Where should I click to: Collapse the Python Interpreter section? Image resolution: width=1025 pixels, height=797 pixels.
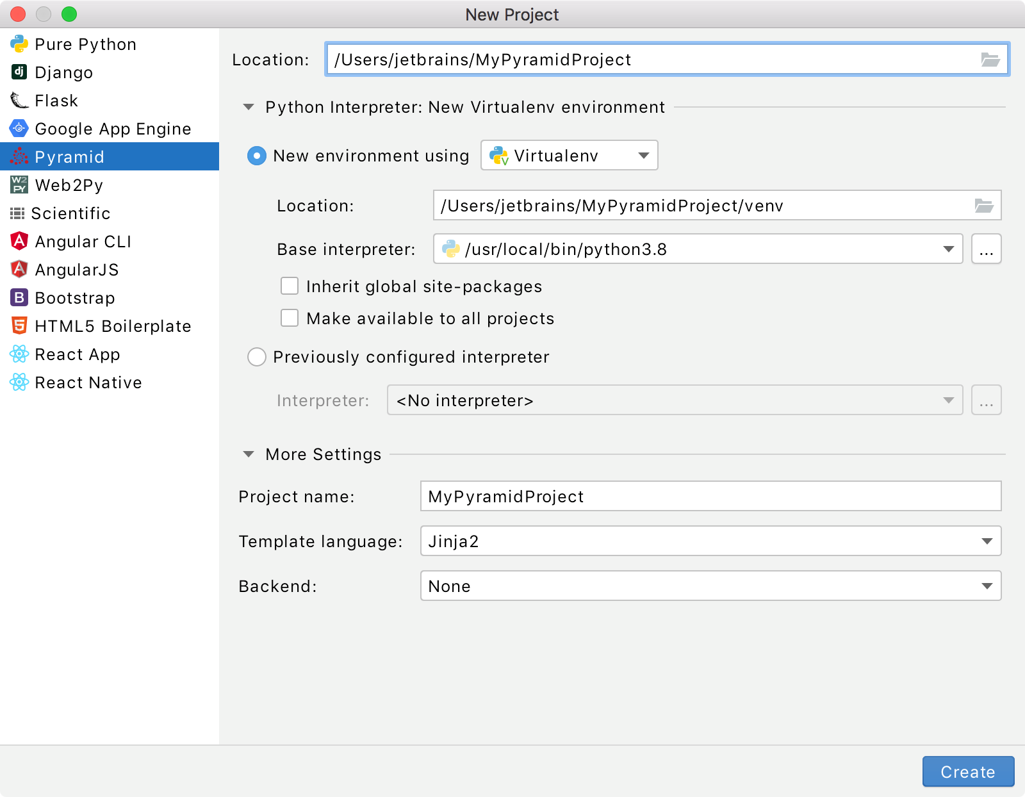tap(249, 107)
